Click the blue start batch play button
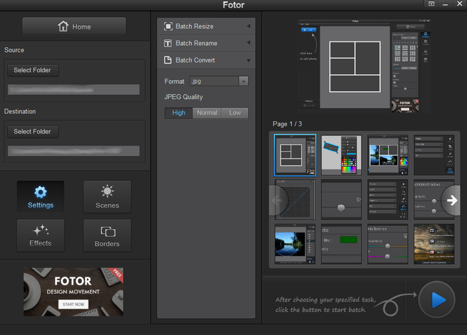The image size is (467, 335). coord(437,300)
